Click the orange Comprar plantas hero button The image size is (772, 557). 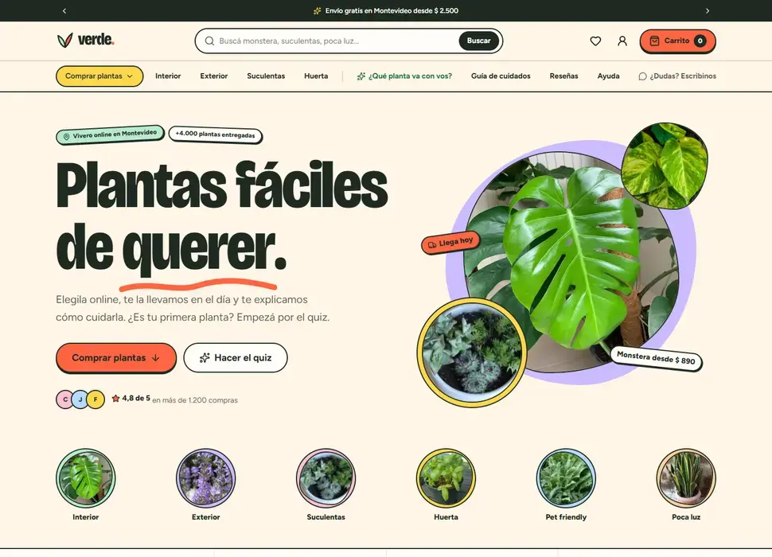pyautogui.click(x=115, y=358)
